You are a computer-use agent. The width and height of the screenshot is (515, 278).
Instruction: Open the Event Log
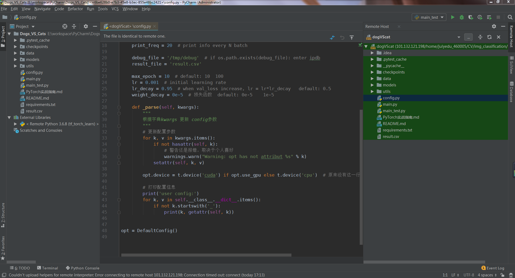pos(493,268)
